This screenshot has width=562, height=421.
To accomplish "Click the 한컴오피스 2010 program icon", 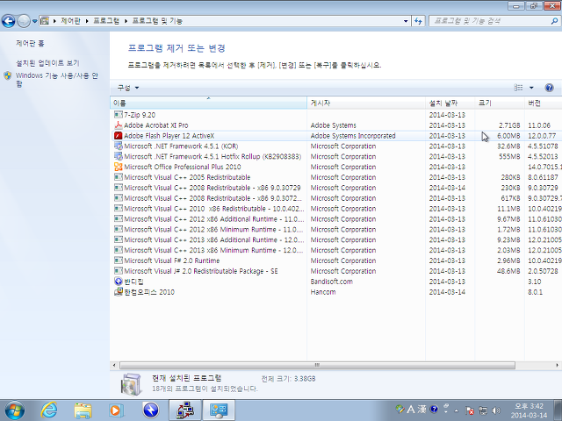I will click(119, 291).
